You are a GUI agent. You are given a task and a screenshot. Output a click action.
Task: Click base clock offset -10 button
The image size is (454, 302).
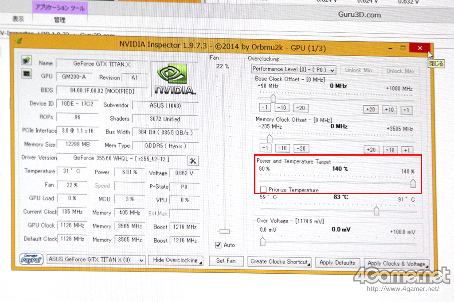(282, 108)
